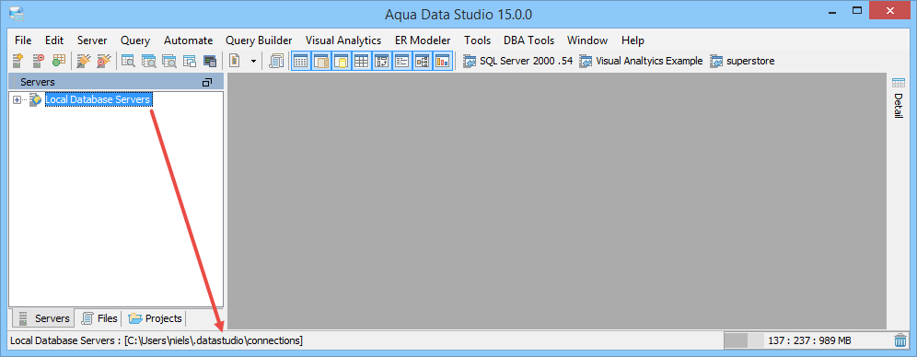Open SQL Server 2000 .54 shortcut
Viewport: 917px width, 357px height.
pyautogui.click(x=517, y=61)
